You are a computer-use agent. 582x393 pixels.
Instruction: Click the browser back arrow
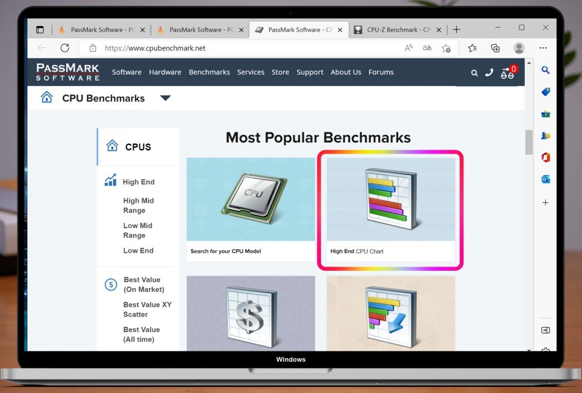click(42, 48)
